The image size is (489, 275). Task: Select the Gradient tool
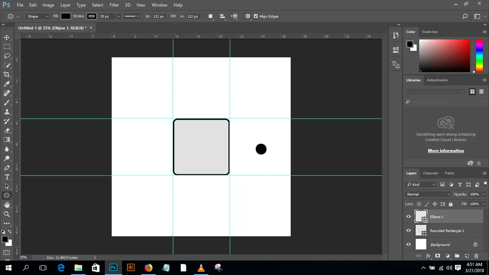click(x=7, y=140)
